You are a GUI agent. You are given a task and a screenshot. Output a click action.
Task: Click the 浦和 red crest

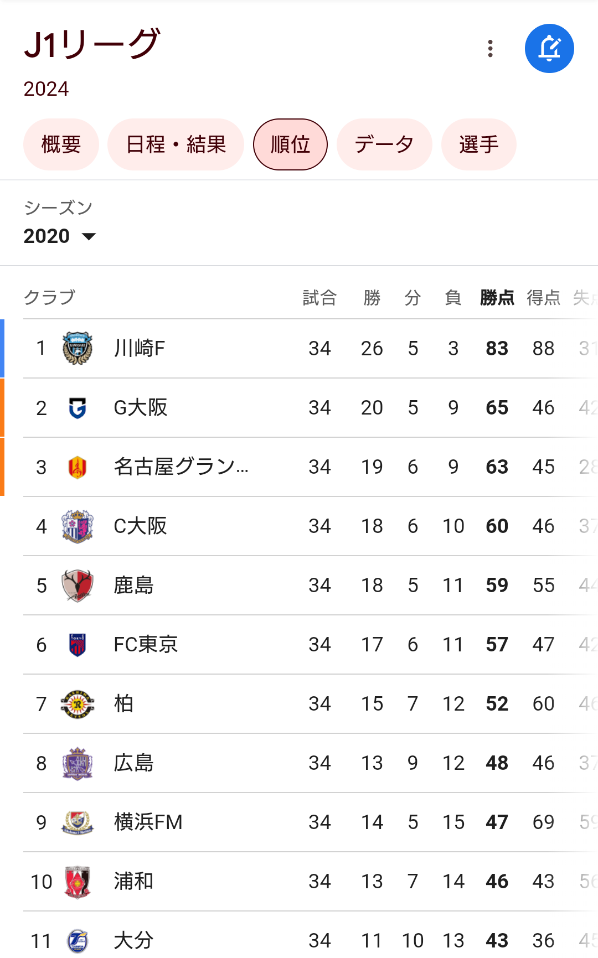[x=78, y=882]
